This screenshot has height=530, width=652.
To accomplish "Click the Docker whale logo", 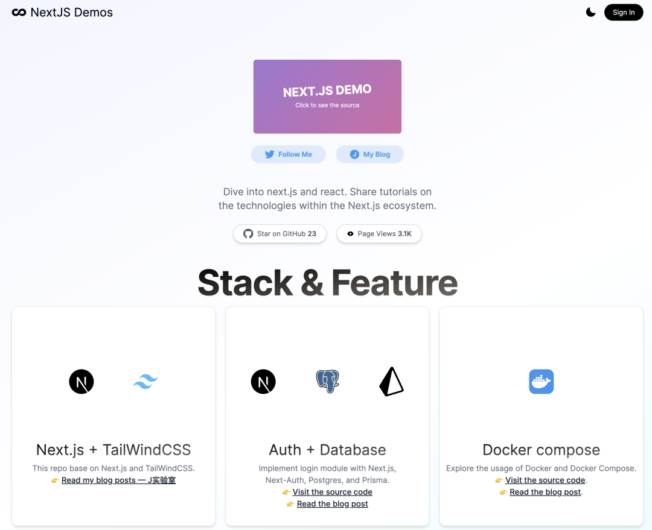I will 541,381.
